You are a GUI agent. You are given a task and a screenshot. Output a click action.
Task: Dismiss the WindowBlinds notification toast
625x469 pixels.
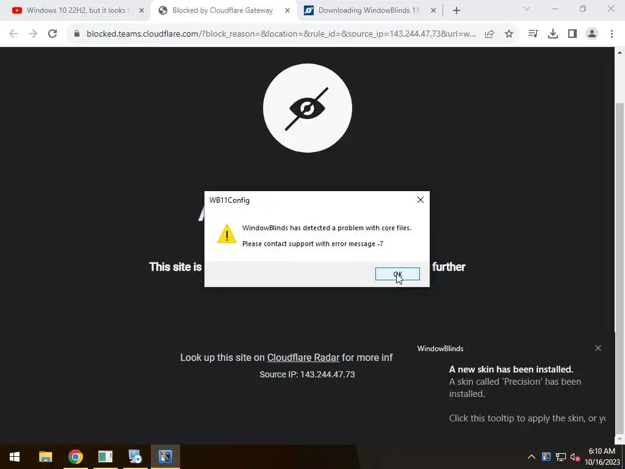point(598,348)
